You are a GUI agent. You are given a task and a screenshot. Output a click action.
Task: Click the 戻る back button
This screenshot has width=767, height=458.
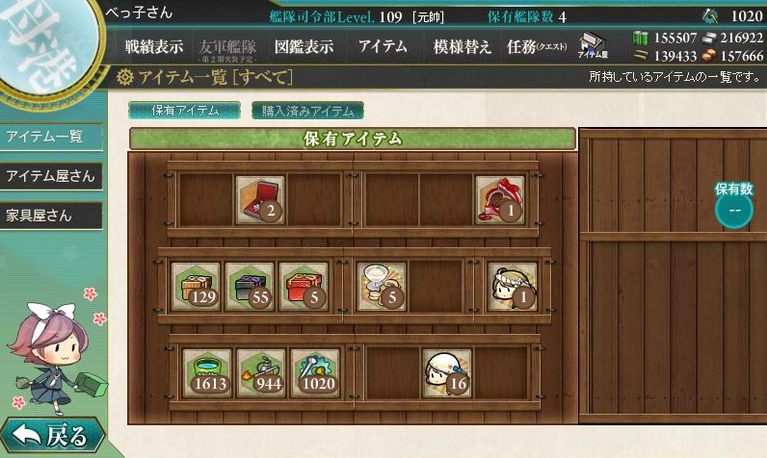52,435
